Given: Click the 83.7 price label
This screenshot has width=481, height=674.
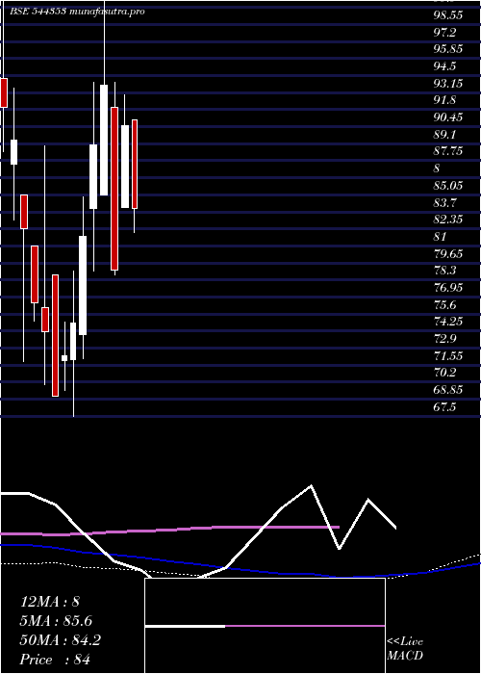Looking at the screenshot, I should [x=444, y=202].
